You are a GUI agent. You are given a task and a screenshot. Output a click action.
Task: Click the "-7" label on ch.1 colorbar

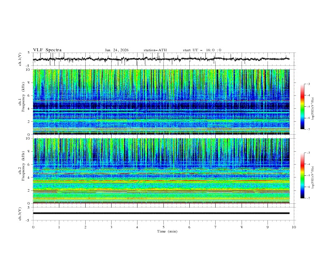(x=308, y=129)
